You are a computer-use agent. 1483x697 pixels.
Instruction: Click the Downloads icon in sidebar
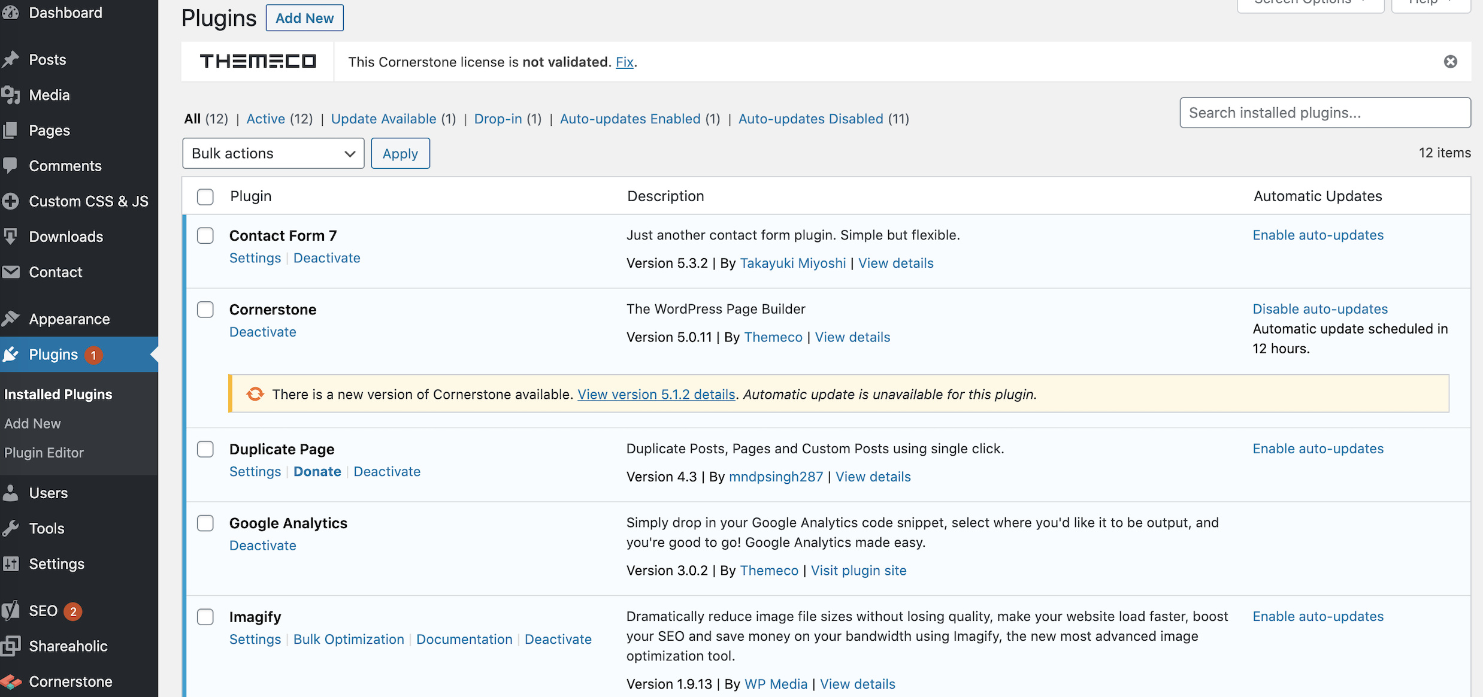10,236
